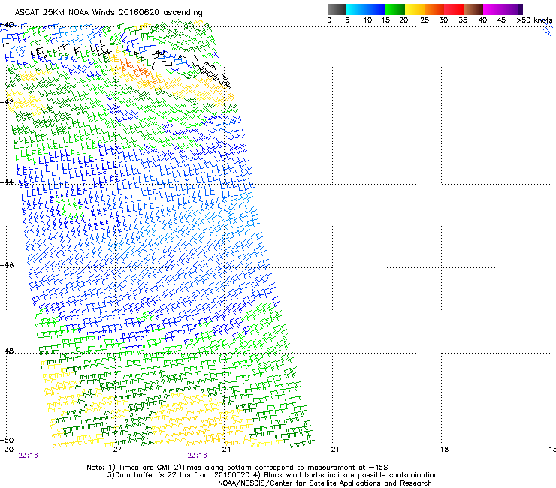The image size is (556, 488).
Task: Select the "-21" longitude axis label
Action: (332, 450)
